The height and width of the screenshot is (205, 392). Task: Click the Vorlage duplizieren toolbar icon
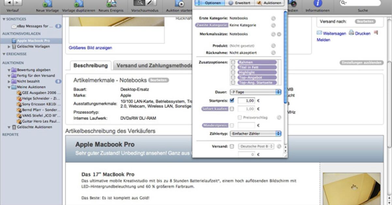coord(78,4)
